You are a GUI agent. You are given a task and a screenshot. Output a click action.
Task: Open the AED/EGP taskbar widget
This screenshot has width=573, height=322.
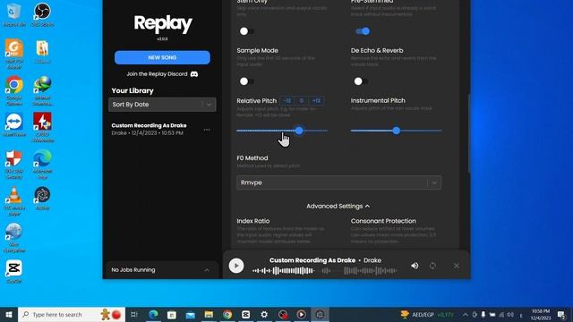click(x=427, y=314)
